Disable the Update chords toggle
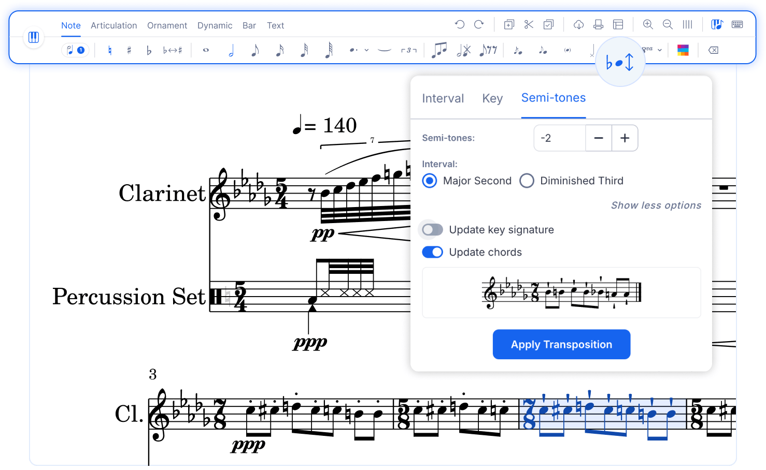This screenshot has height=470, width=766. point(432,252)
